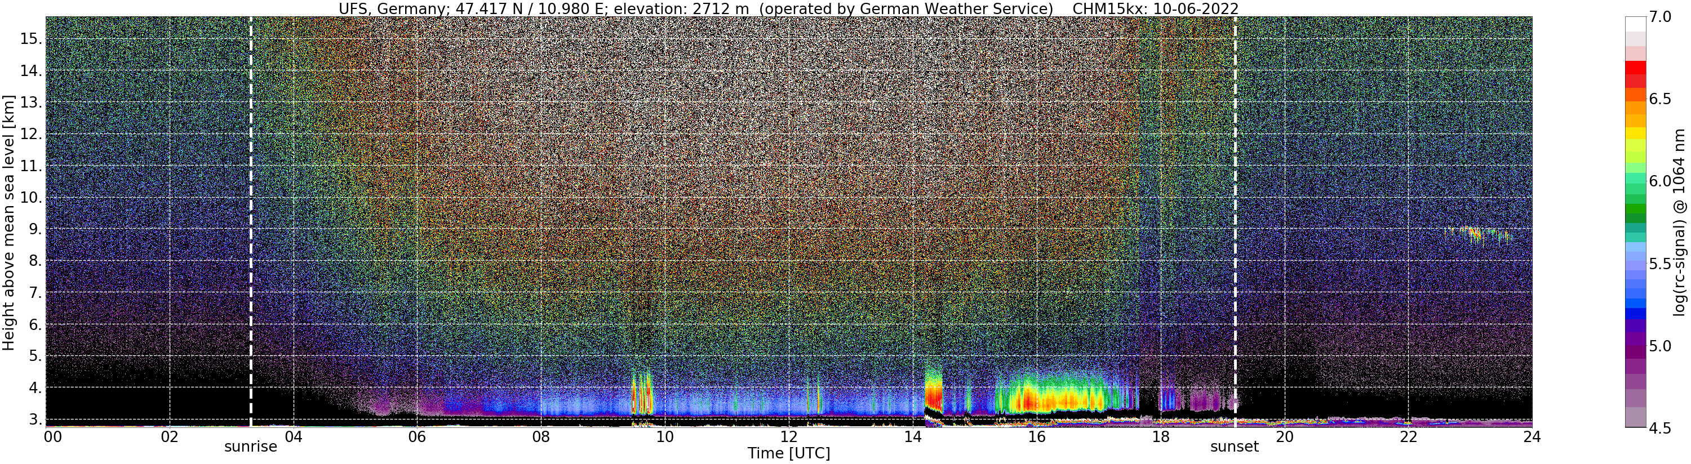The height and width of the screenshot is (464, 1691).
Task: Click the '3.' height tick label
Action: (x=35, y=420)
